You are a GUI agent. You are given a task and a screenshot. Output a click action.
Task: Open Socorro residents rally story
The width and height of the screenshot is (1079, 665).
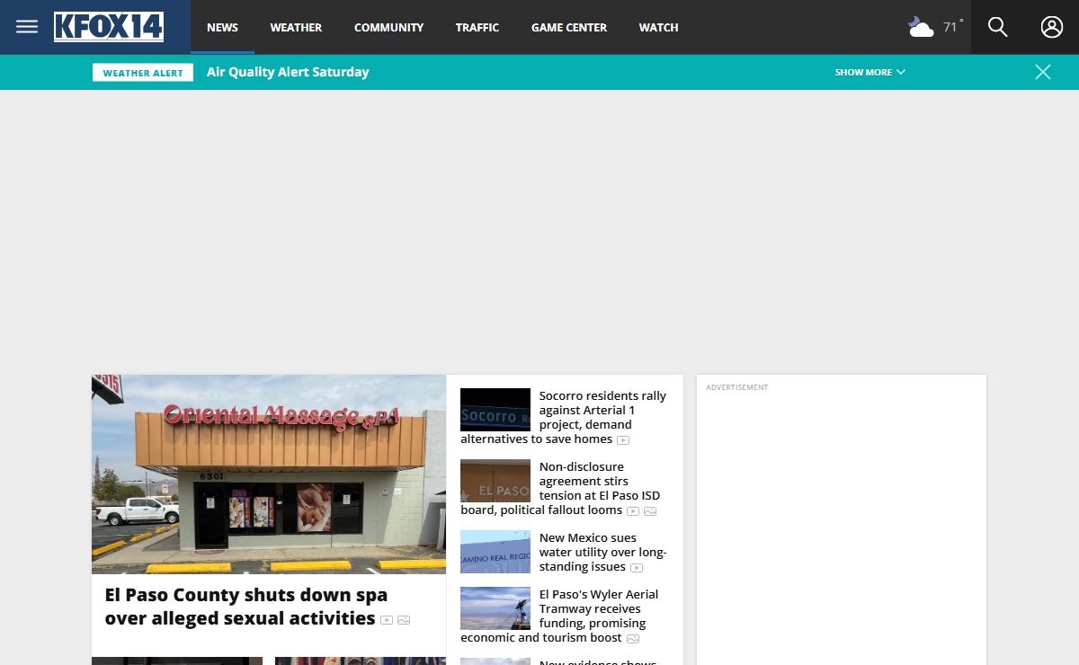coord(564,417)
